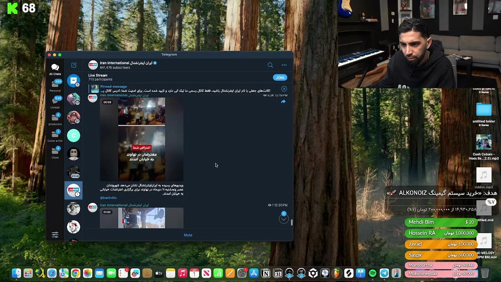
Task: Switch to the Personal chat folder
Action: 55,86
